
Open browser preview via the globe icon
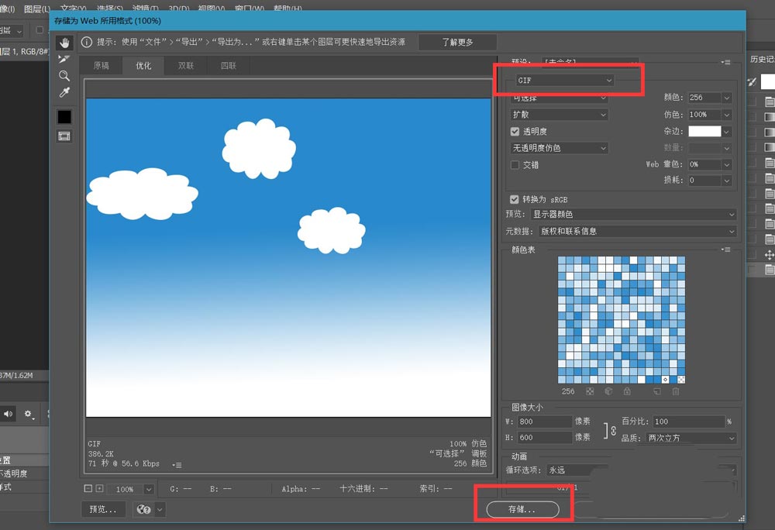143,509
